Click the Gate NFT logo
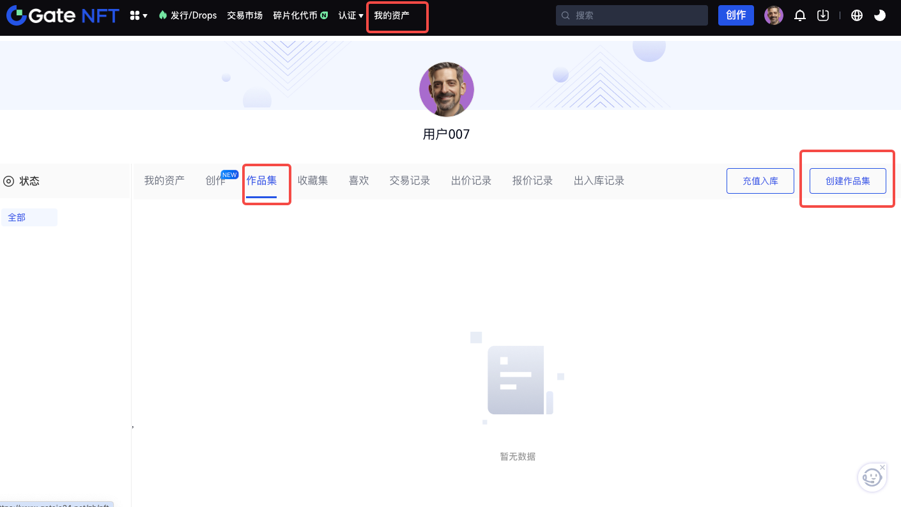This screenshot has width=901, height=507. click(63, 15)
